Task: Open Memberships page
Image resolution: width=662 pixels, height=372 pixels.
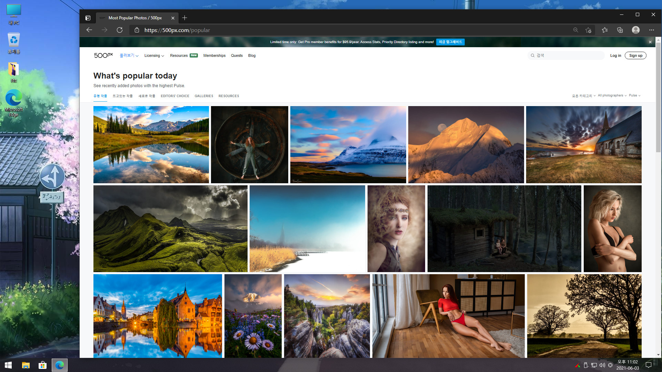Action: point(214,55)
